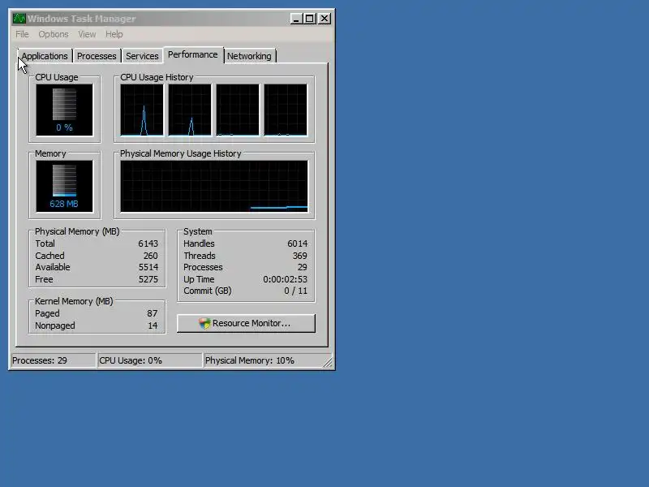Maximize the Task Manager window
The width and height of the screenshot is (649, 487).
coord(309,19)
